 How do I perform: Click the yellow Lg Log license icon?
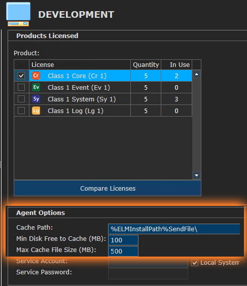[x=36, y=111]
